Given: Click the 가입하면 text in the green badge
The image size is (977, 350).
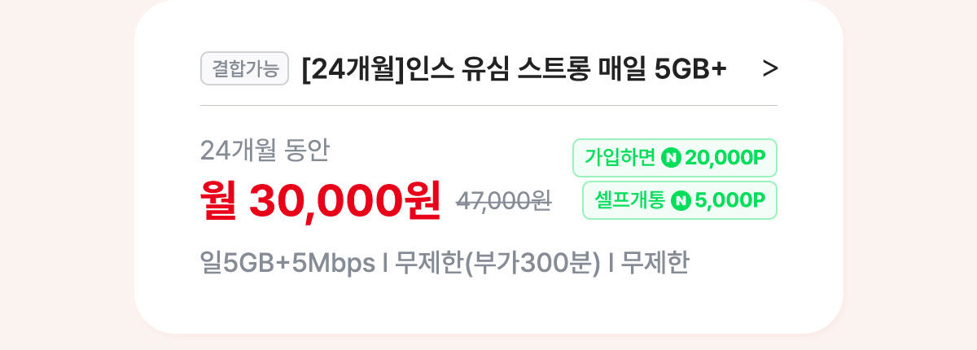Looking at the screenshot, I should point(620,158).
